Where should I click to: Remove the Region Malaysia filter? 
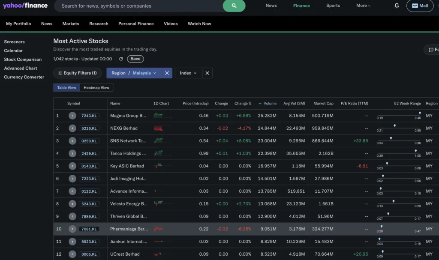pyautogui.click(x=167, y=73)
